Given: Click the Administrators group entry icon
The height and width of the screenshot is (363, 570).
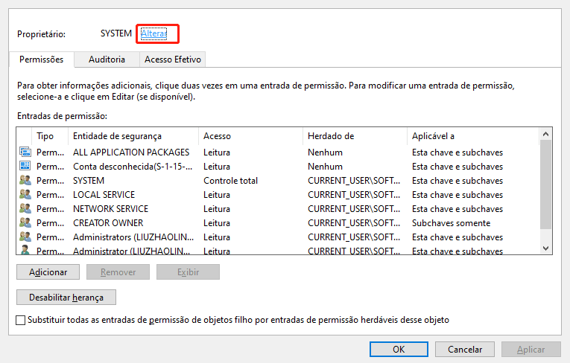Looking at the screenshot, I should [25, 237].
